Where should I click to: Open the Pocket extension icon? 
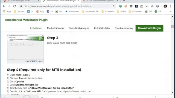(x=131, y=6)
